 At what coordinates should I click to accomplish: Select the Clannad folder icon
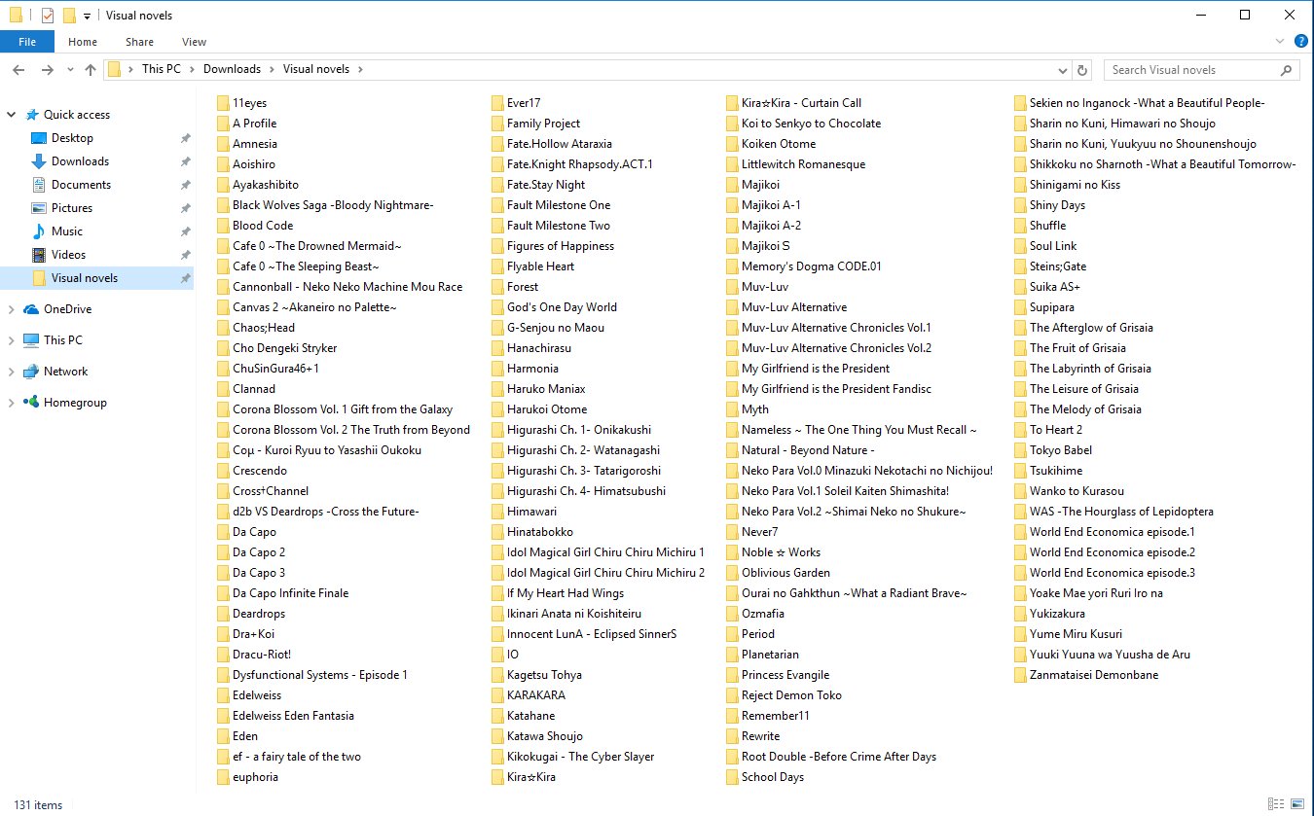click(x=223, y=389)
